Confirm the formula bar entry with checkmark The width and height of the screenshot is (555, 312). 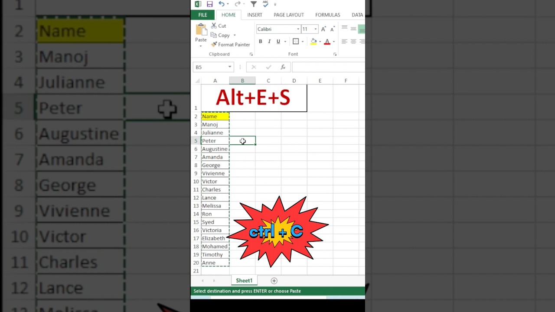268,67
